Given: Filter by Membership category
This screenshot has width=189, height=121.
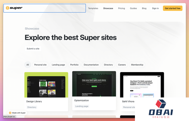Looking at the screenshot, I should point(137,65).
